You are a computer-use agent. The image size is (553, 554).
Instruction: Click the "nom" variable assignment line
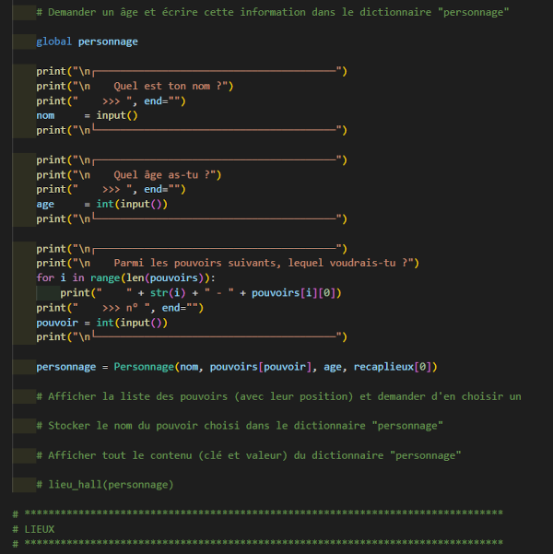click(x=87, y=115)
